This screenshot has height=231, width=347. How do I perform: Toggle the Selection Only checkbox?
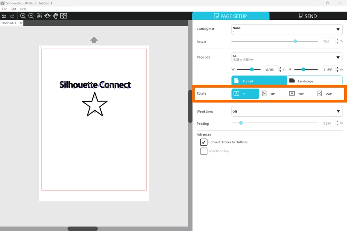click(204, 151)
